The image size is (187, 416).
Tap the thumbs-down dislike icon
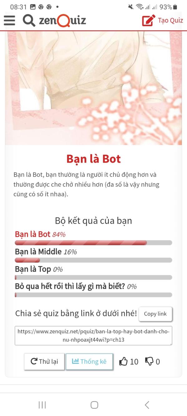click(x=149, y=361)
